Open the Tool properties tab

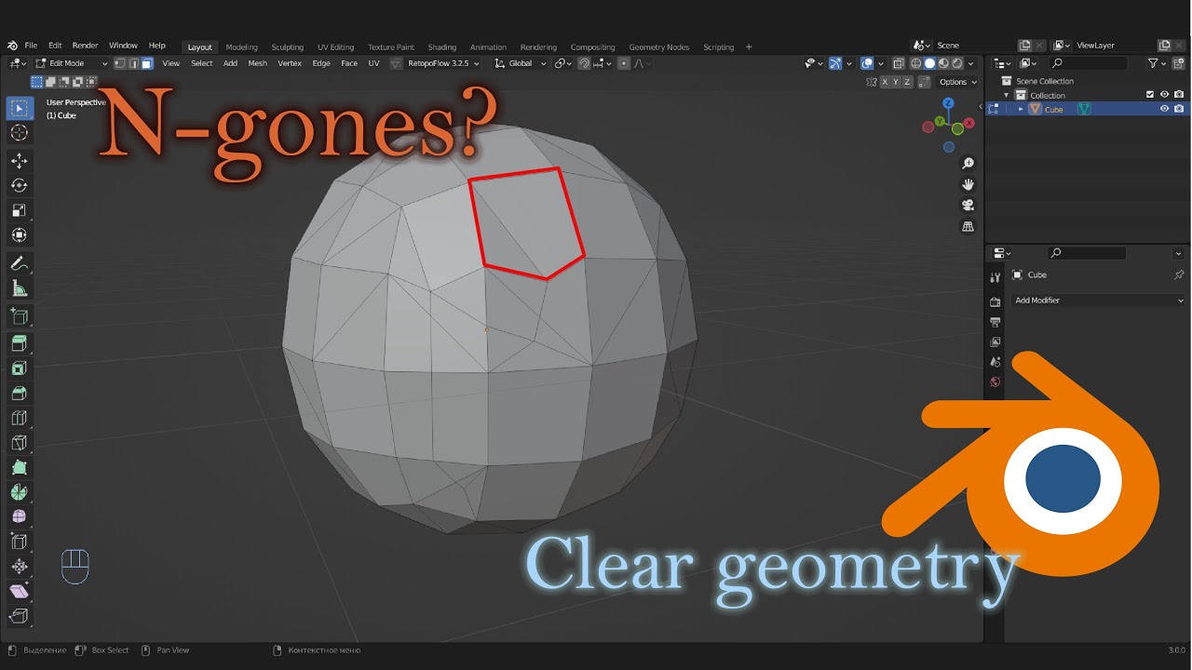click(x=996, y=276)
